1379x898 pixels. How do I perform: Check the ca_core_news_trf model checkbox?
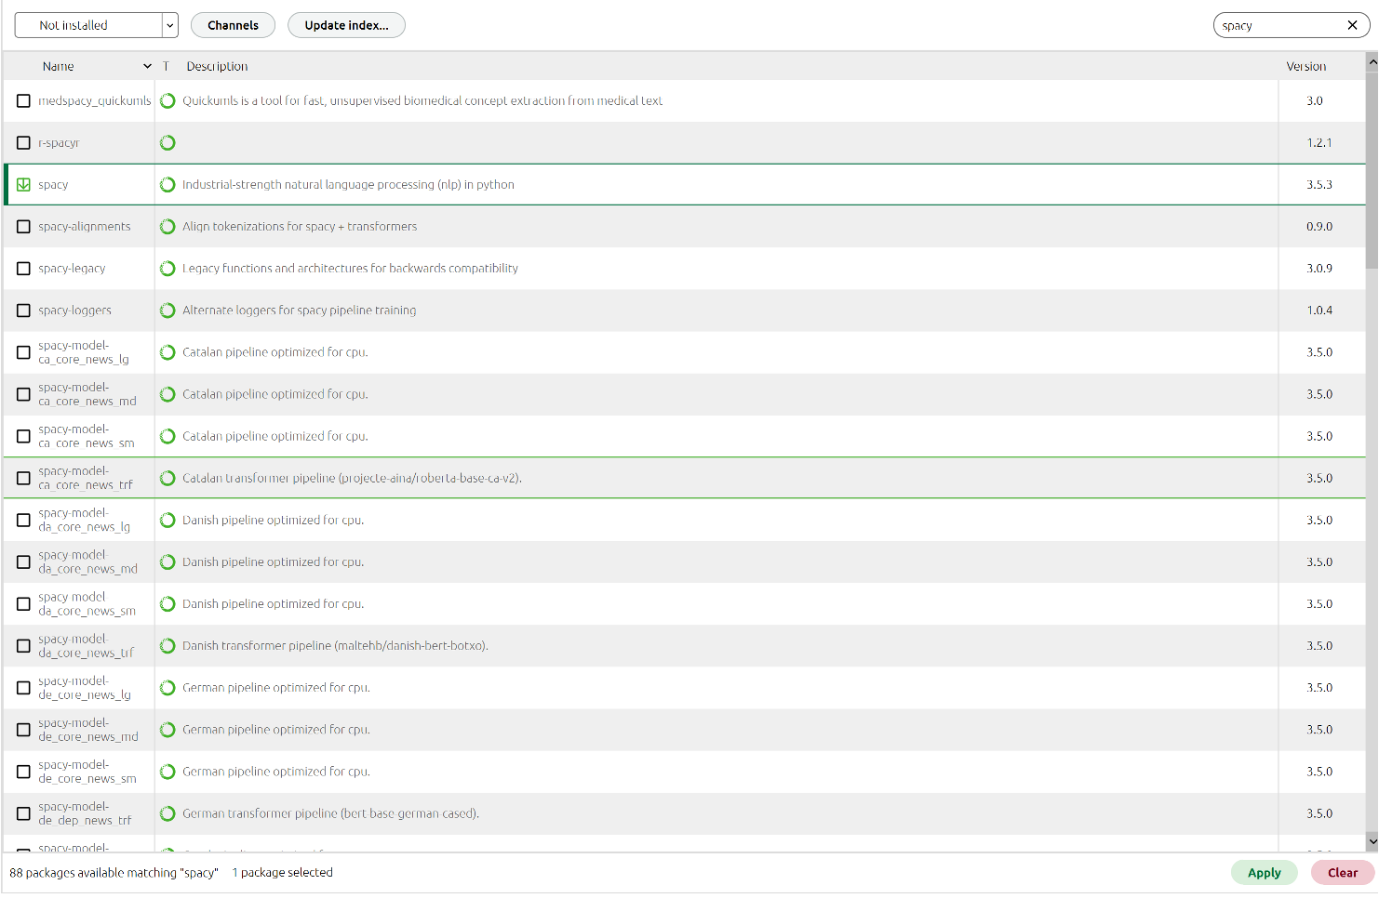[x=24, y=479]
